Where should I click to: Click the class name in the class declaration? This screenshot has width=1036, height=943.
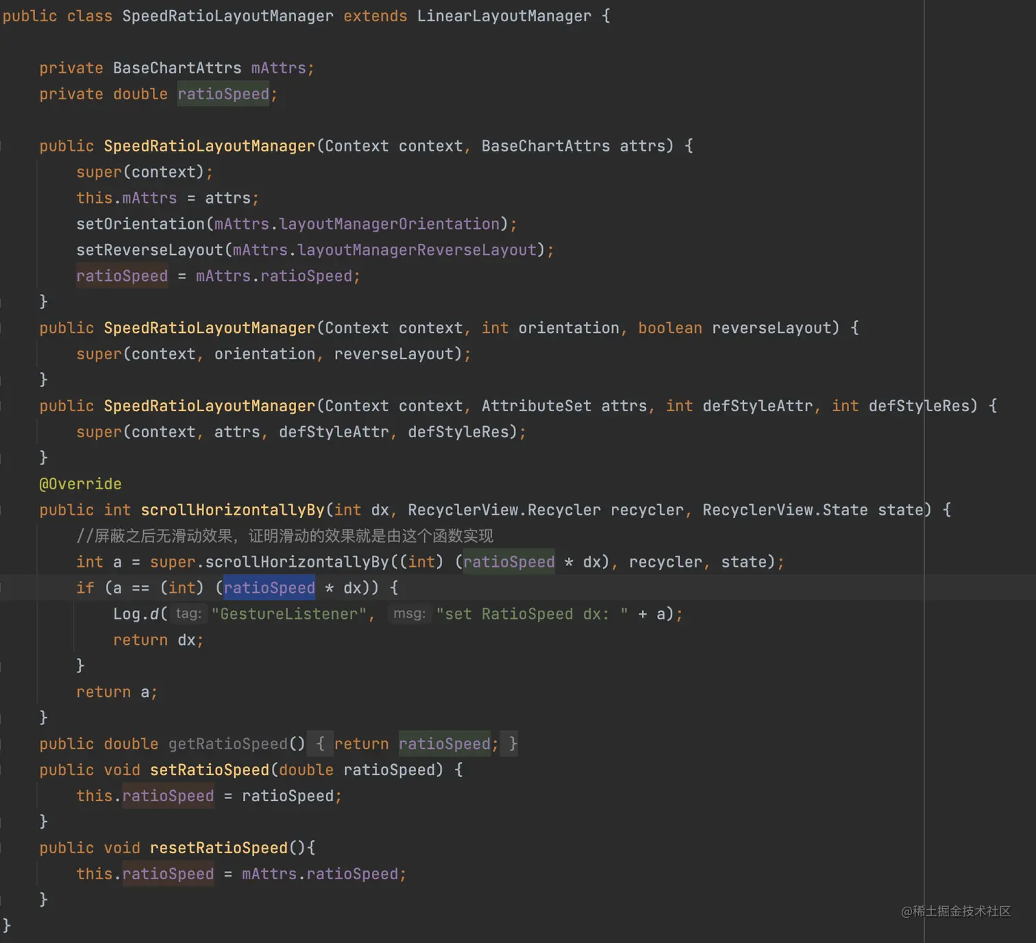click(x=227, y=16)
